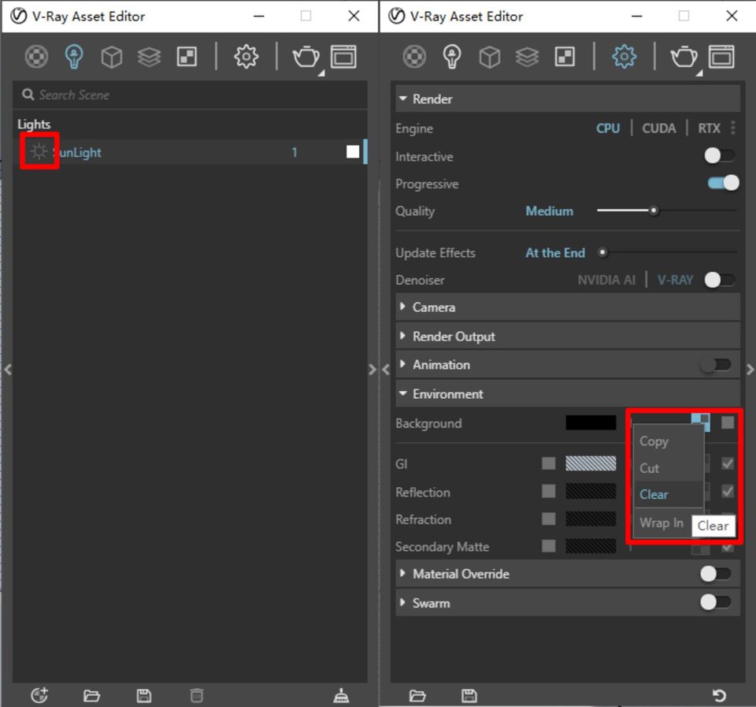Viewport: 756px width, 707px height.
Task: Open Render Elements layers icon in left editor
Action: coord(149,57)
